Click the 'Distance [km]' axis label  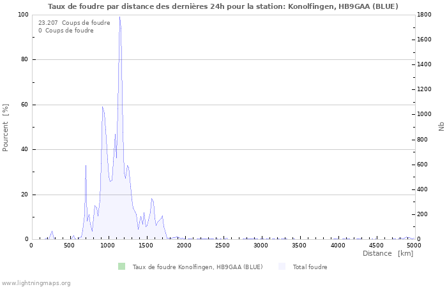point(388,253)
